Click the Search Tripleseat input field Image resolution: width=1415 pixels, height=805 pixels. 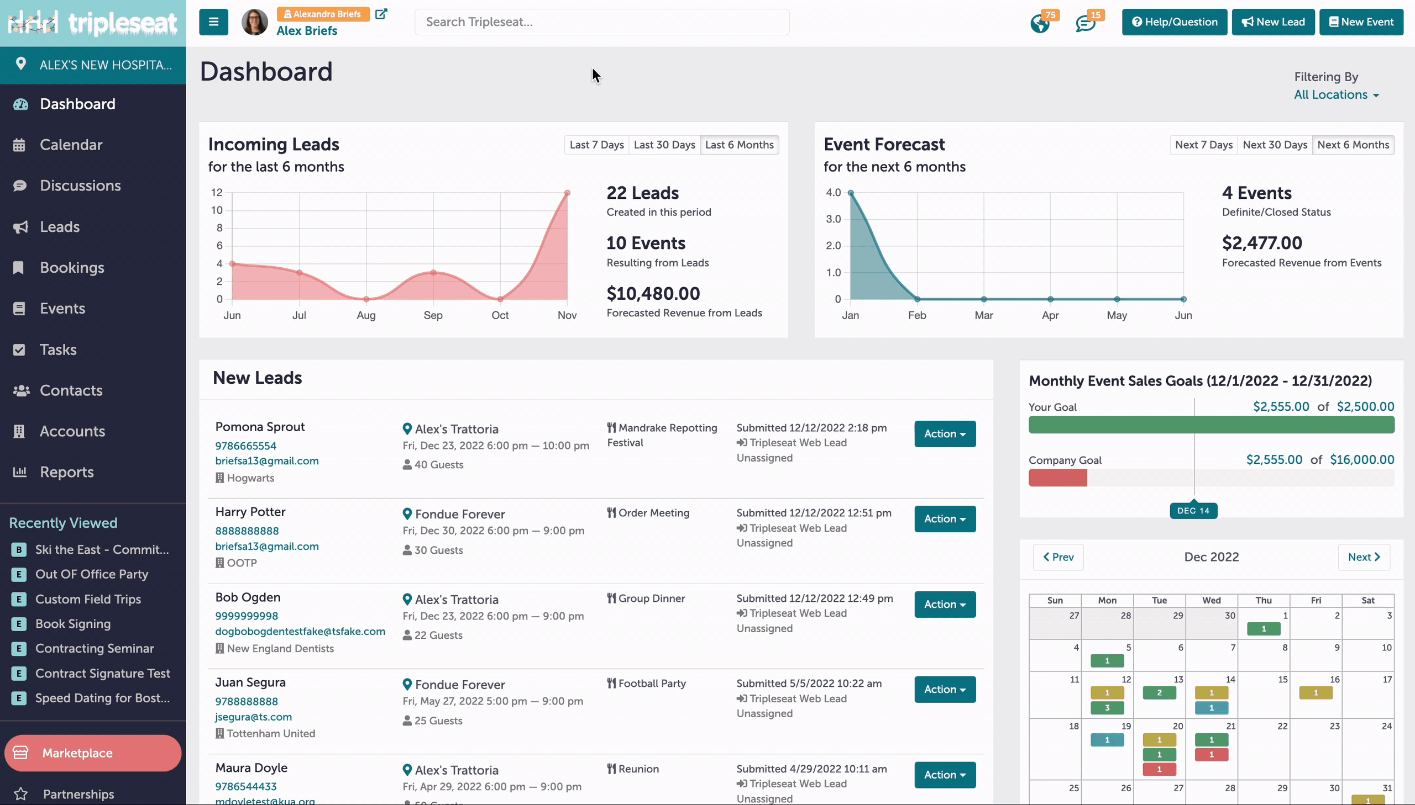601,22
